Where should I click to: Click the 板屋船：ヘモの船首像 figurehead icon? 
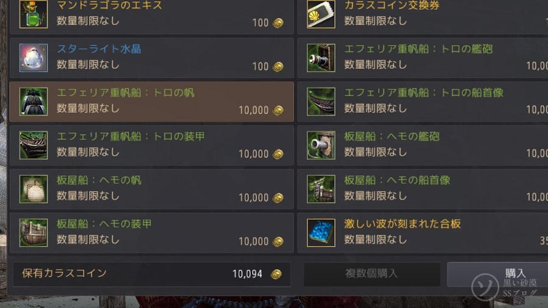pos(321,189)
